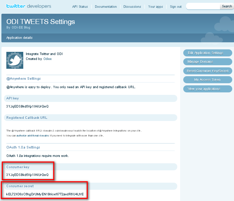Select the Consumer secret value text
234x201 pixels.
[x=45, y=194]
